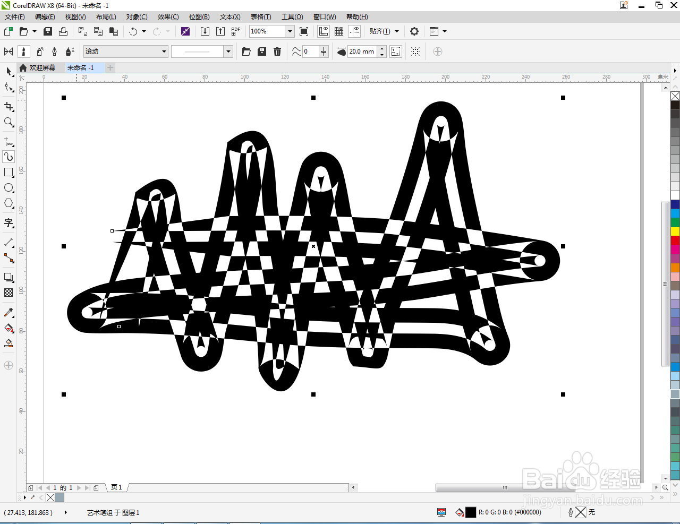The image size is (680, 524).
Task: Delete the brush stroke preset
Action: pyautogui.click(x=277, y=51)
